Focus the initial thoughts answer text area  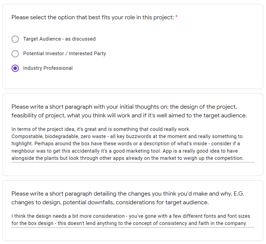pos(132,144)
